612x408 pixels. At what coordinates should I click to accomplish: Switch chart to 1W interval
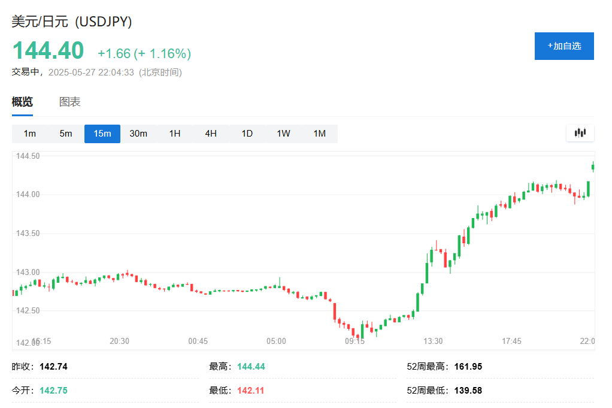click(283, 134)
